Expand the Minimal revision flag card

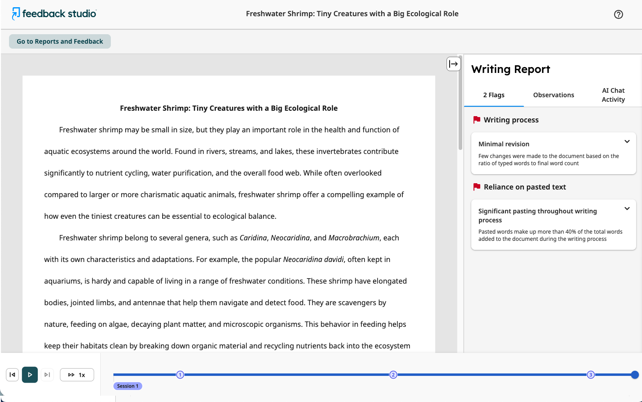627,142
